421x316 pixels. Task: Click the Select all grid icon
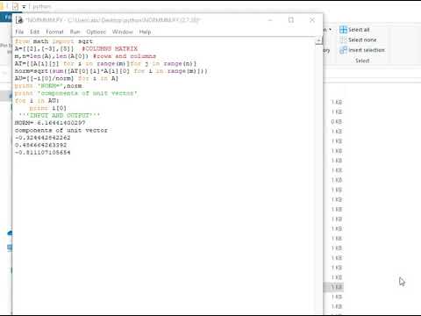coord(343,30)
